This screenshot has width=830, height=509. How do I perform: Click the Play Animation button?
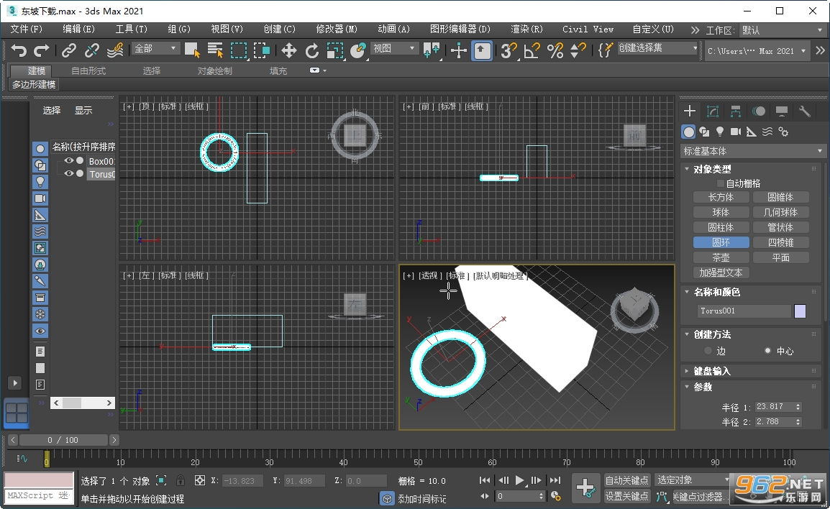click(x=520, y=480)
